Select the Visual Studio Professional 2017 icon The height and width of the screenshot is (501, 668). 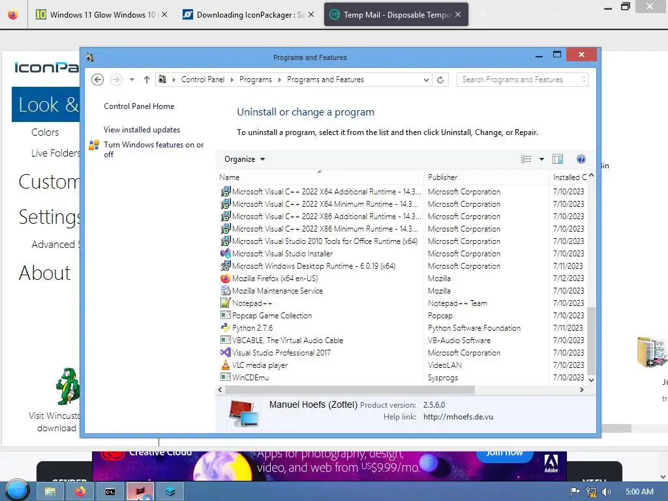[x=225, y=353]
